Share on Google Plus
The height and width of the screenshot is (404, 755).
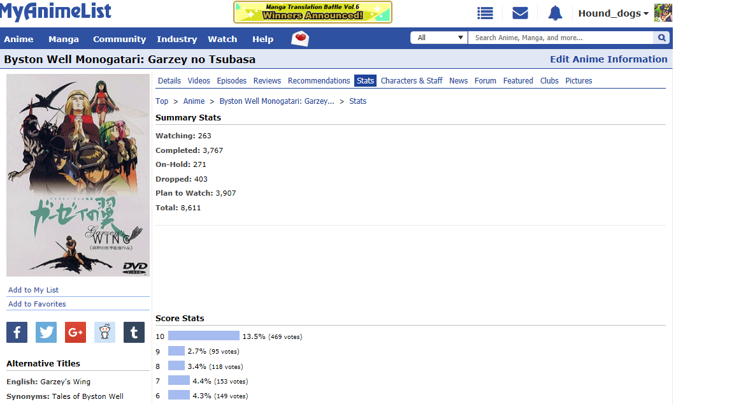[76, 332]
